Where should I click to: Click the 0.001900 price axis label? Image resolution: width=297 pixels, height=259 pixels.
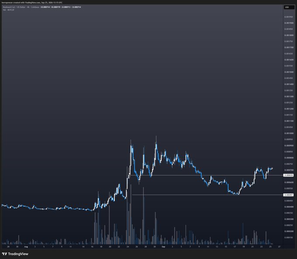tap(289, 23)
